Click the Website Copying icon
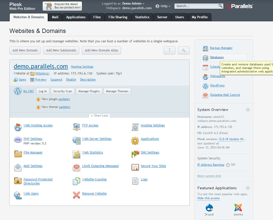Viewport: 273px width, 220px height. [x=76, y=181]
